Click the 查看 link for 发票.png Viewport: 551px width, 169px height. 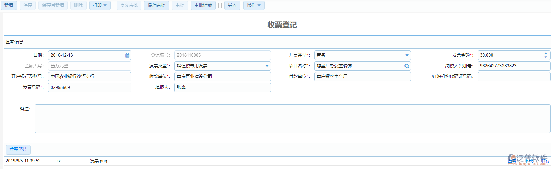click(512, 161)
